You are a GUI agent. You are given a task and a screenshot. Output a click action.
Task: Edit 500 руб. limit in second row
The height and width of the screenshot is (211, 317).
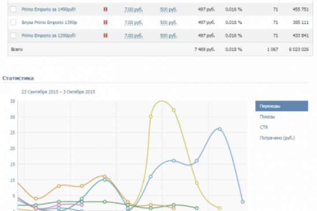click(x=168, y=22)
